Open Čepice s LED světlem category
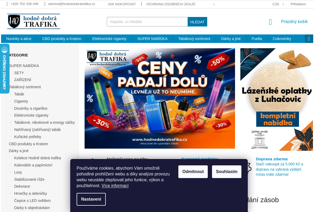Image resolution: width=318 pixels, height=212 pixels. 32,201
